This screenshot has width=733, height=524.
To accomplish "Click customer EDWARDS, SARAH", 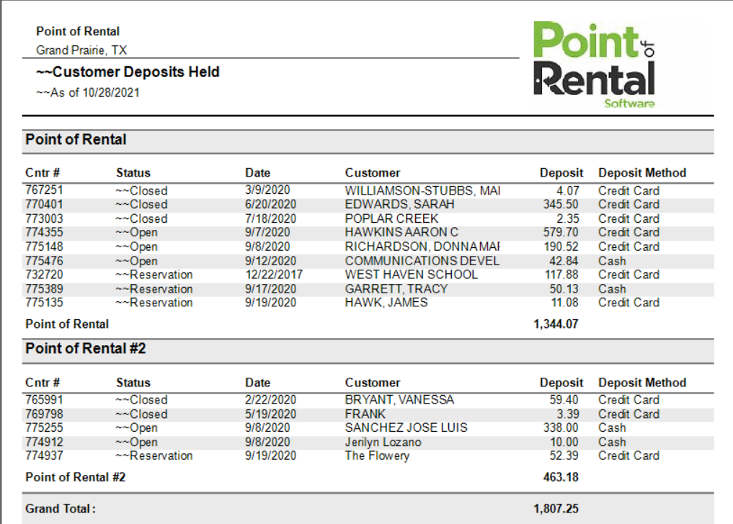I will pos(399,205).
